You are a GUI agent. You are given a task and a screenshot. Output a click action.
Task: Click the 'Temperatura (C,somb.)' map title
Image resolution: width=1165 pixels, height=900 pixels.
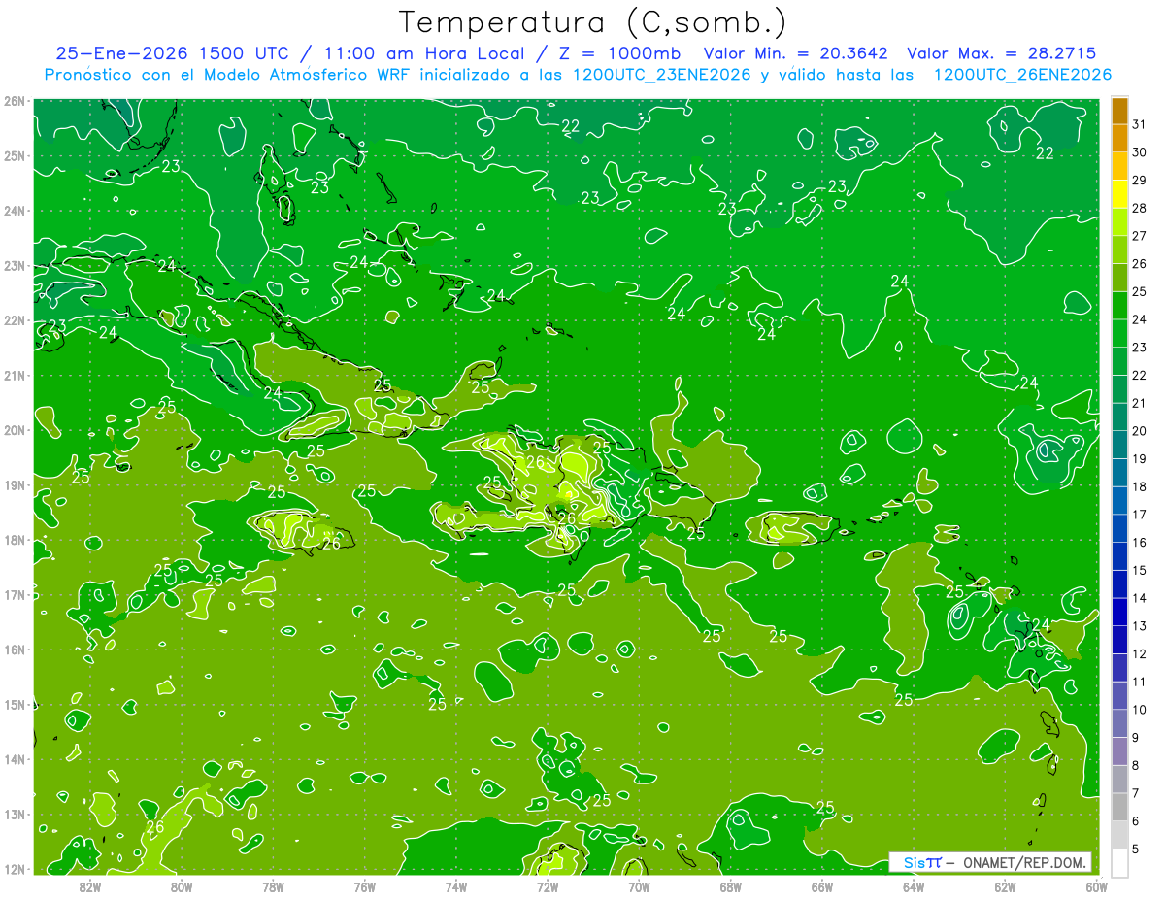pyautogui.click(x=593, y=22)
